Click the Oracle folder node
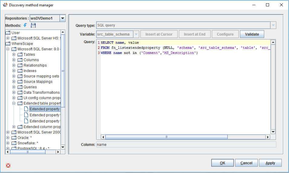289x173 pixels. pyautogui.click(x=25, y=138)
